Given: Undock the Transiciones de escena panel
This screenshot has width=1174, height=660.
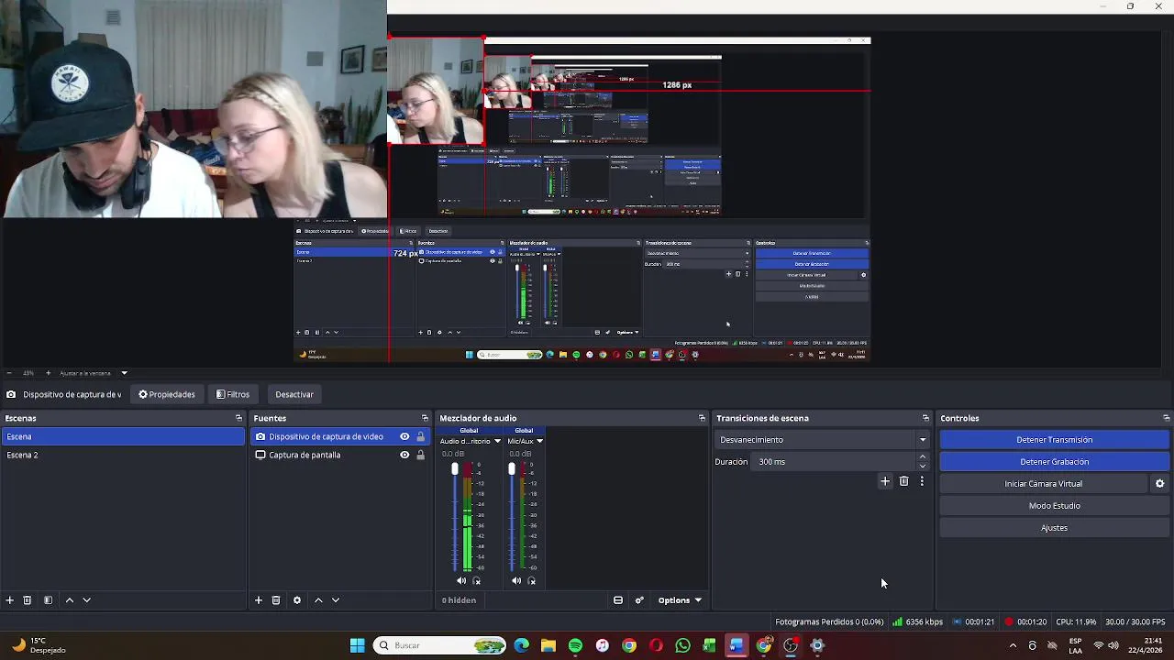Looking at the screenshot, I should point(925,418).
